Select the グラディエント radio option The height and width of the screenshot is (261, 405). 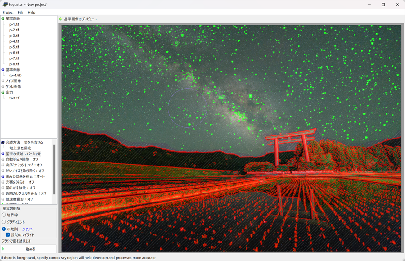click(4, 222)
